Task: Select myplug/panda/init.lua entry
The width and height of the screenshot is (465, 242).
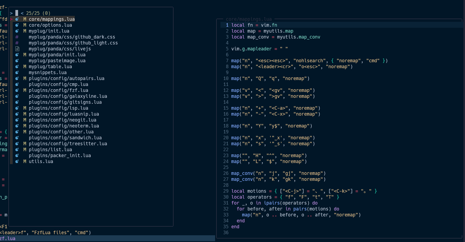Action: pyautogui.click(x=57, y=55)
